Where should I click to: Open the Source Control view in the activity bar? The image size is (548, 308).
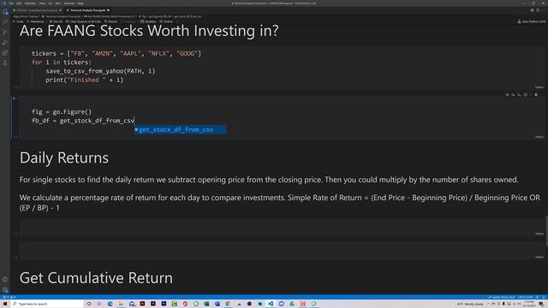(x=5, y=33)
